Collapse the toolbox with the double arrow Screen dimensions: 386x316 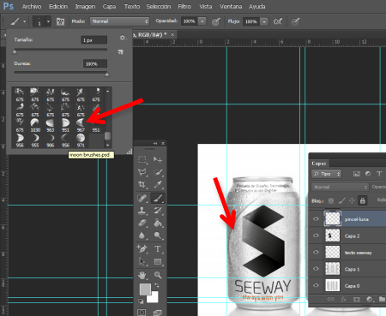(155, 143)
